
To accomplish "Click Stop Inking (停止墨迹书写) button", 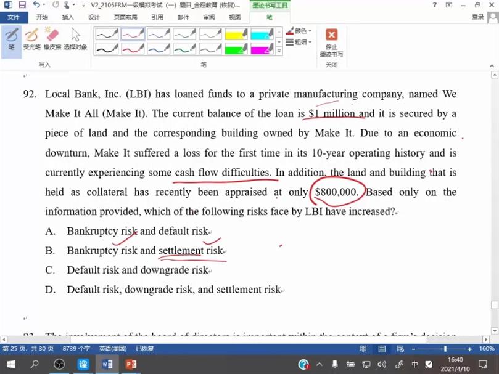I will 331,43.
